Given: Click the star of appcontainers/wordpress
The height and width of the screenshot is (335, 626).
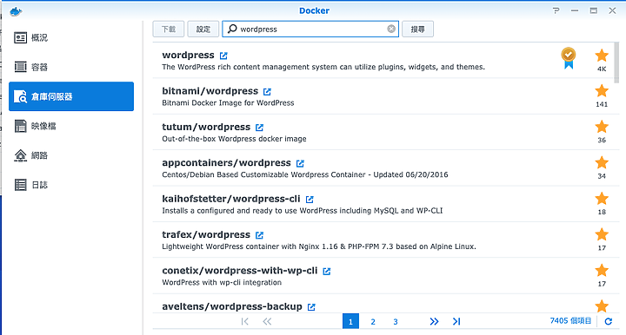Looking at the screenshot, I should [602, 162].
